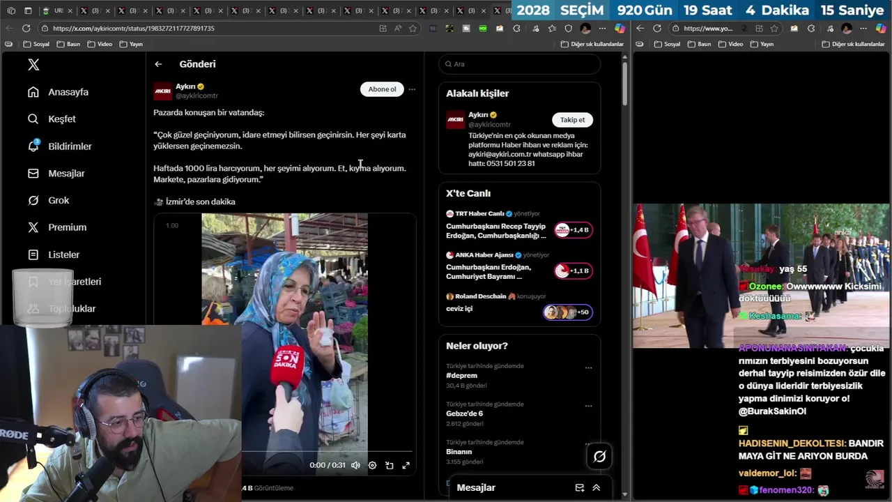This screenshot has width=892, height=502.
Task: Toggle video picture-in-picture mode
Action: (389, 465)
